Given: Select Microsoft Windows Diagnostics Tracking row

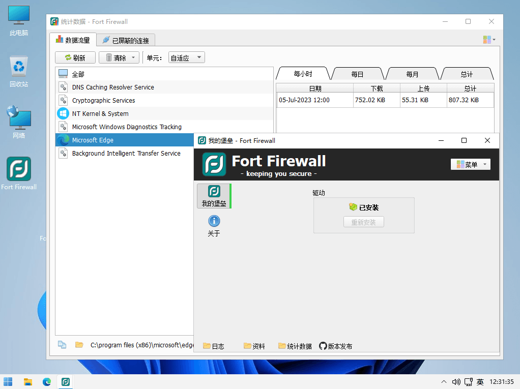Looking at the screenshot, I should click(164, 127).
